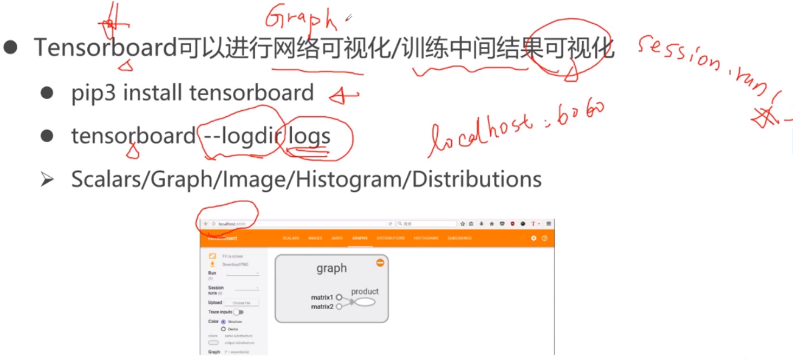Open the browser downloads arrow icon
The image size is (793, 360).
[x=482, y=224]
